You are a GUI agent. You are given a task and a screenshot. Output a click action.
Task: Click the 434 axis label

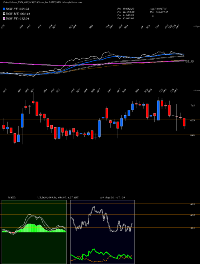(x=193, y=228)
